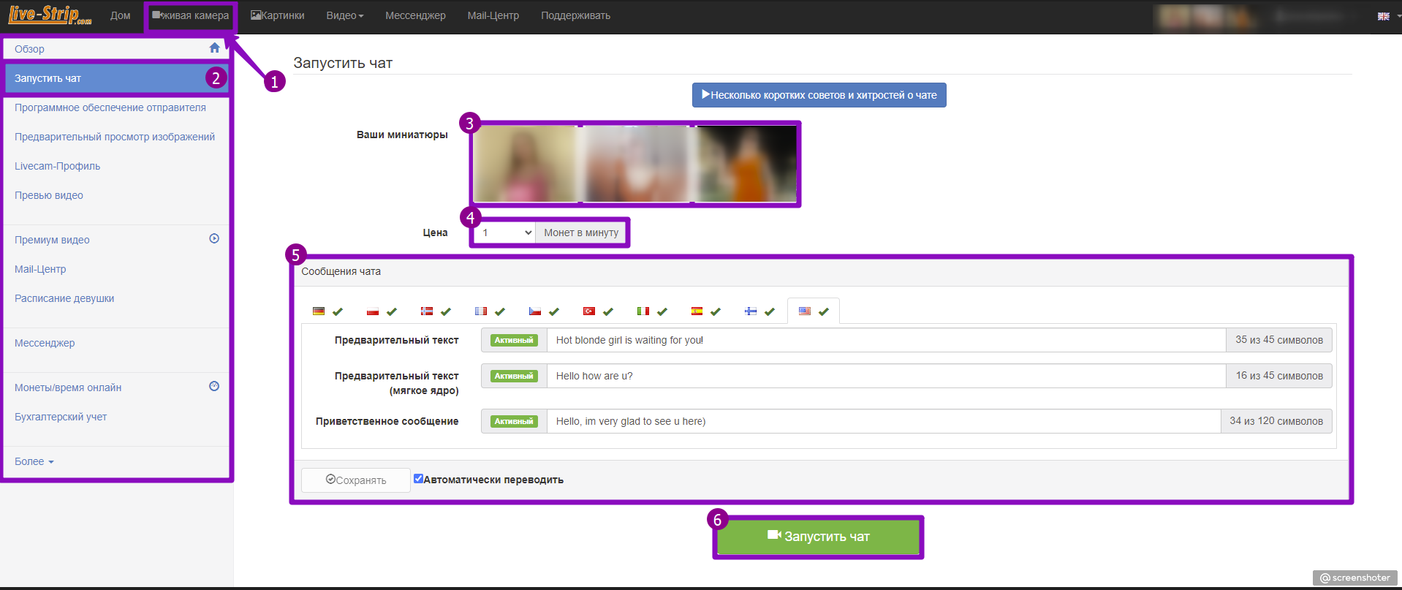Click the clock icon beside Монеты/время онлайн

tap(214, 386)
